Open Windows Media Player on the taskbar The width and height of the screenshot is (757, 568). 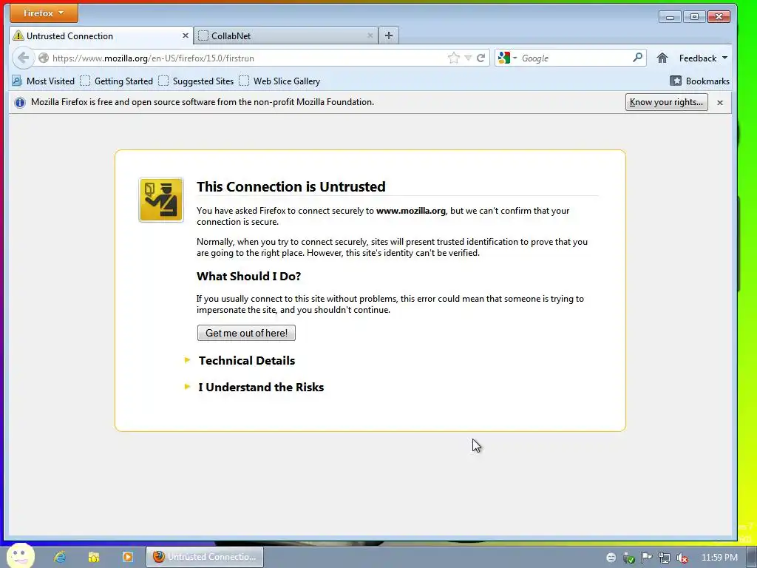coord(127,557)
